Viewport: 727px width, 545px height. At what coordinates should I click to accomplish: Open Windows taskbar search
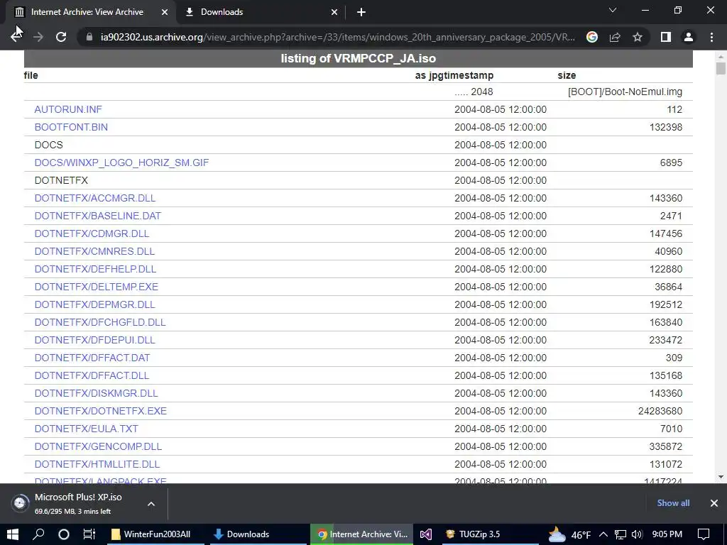click(38, 534)
